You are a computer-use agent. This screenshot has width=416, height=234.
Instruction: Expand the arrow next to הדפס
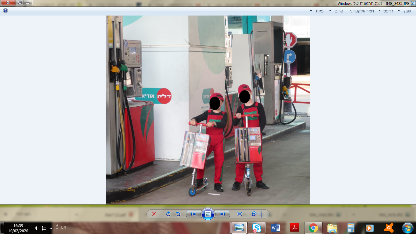379,11
